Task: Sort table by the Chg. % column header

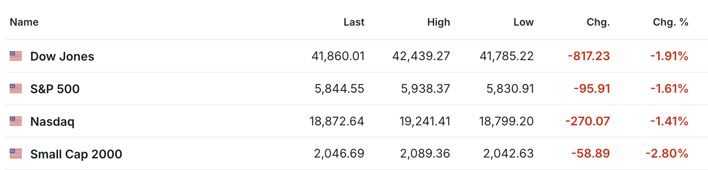Action: [x=671, y=22]
